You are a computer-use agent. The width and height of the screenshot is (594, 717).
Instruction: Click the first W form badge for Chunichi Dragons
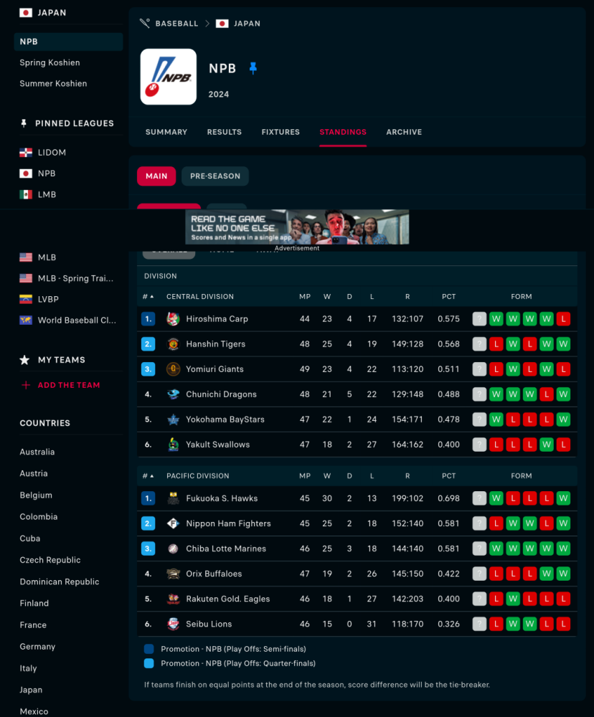[x=496, y=394]
